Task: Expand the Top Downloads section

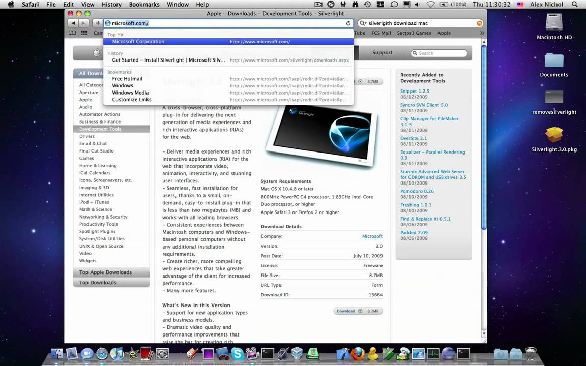Action: [111, 282]
